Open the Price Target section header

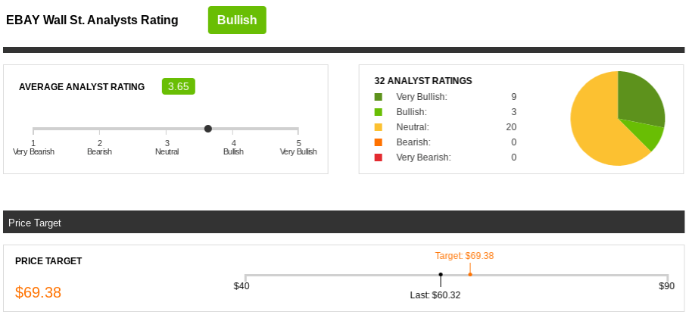pyautogui.click(x=344, y=222)
